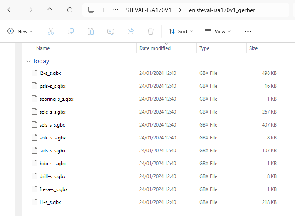
Task: Expand the chevron after STEVAL-ISA170V1
Action: 180,10
